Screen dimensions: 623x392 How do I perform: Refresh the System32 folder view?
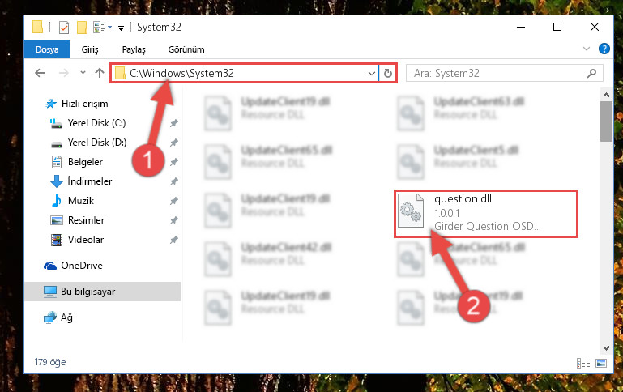(x=388, y=73)
